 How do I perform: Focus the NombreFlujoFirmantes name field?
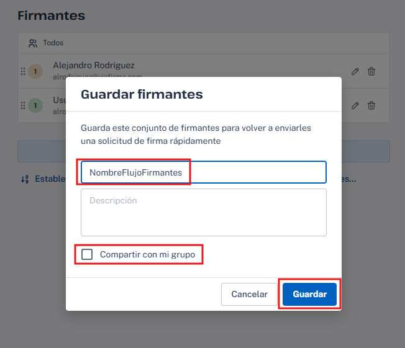click(x=203, y=172)
